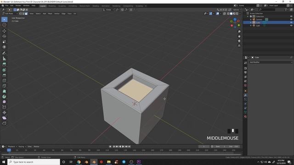Switch to the Modeling workspace tab
Image resolution: width=294 pixels, height=165 pixels.
pyautogui.click(x=52, y=6)
